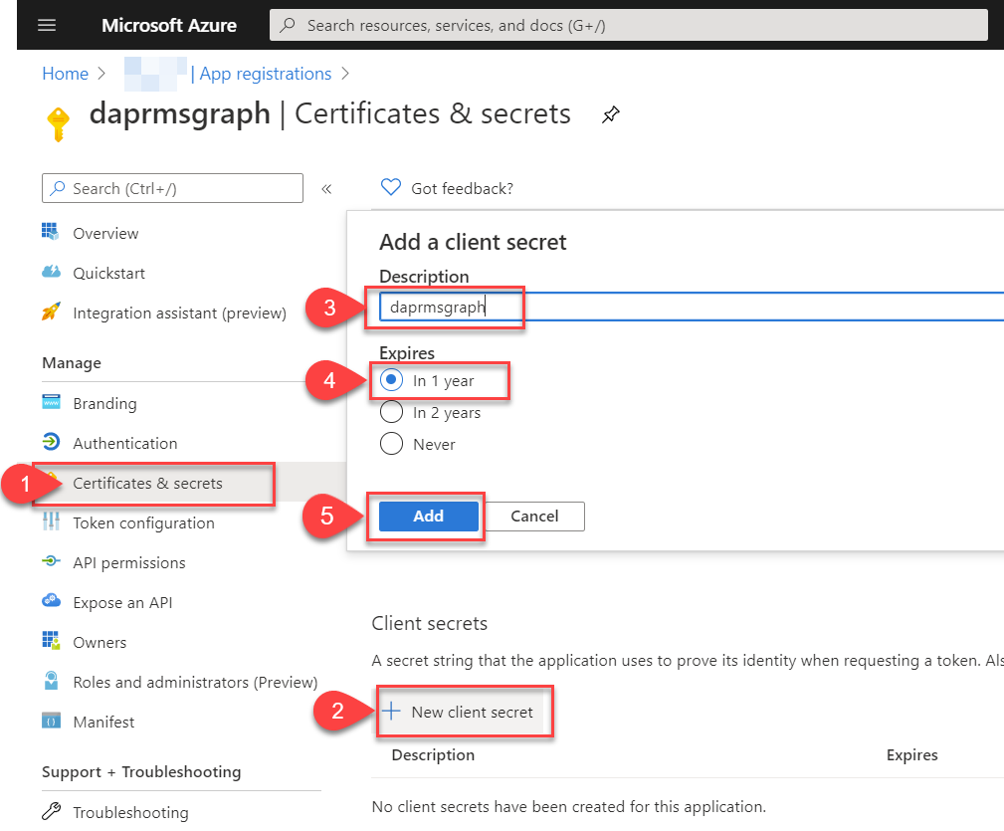Click the Microsoft Azure logo text

[169, 25]
